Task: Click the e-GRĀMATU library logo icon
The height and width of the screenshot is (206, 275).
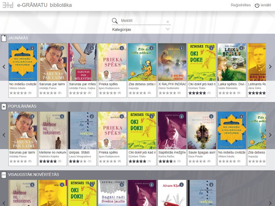Action: coord(8,5)
